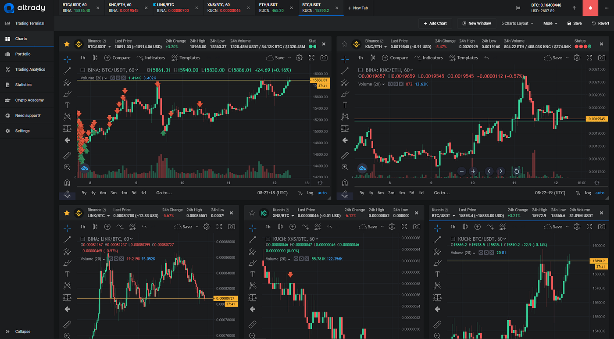
Task: Select the text annotation tool
Action: [67, 105]
